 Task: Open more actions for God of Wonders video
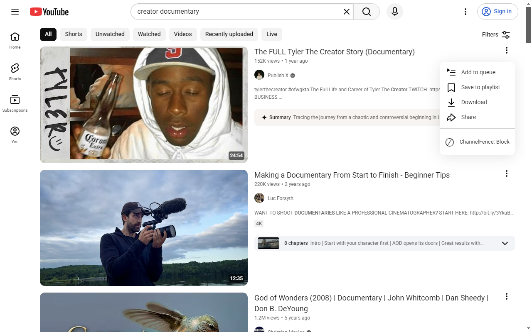[506, 296]
